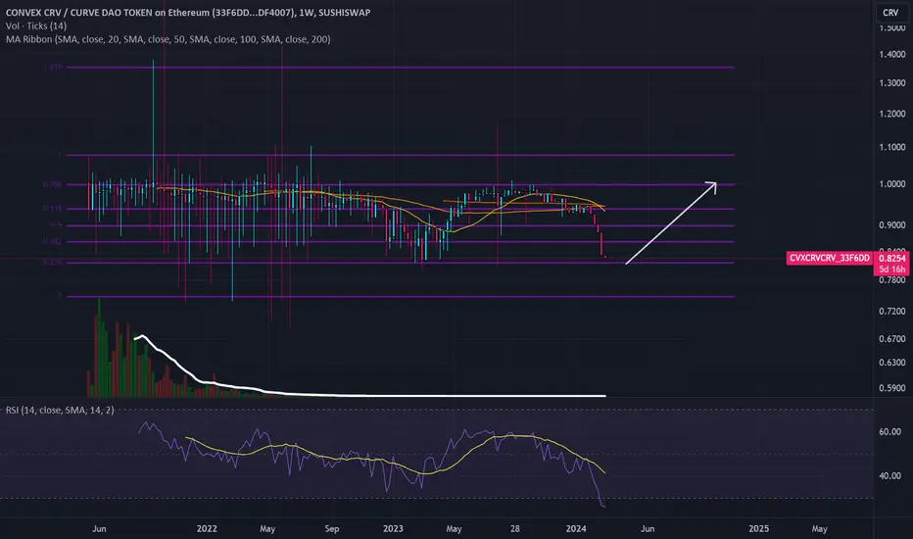This screenshot has width=913, height=539.
Task: Click the 0.6700 price axis label
Action: 892,338
